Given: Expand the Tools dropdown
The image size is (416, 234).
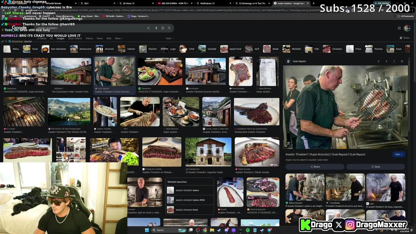Looking at the screenshot, I should pos(169,38).
